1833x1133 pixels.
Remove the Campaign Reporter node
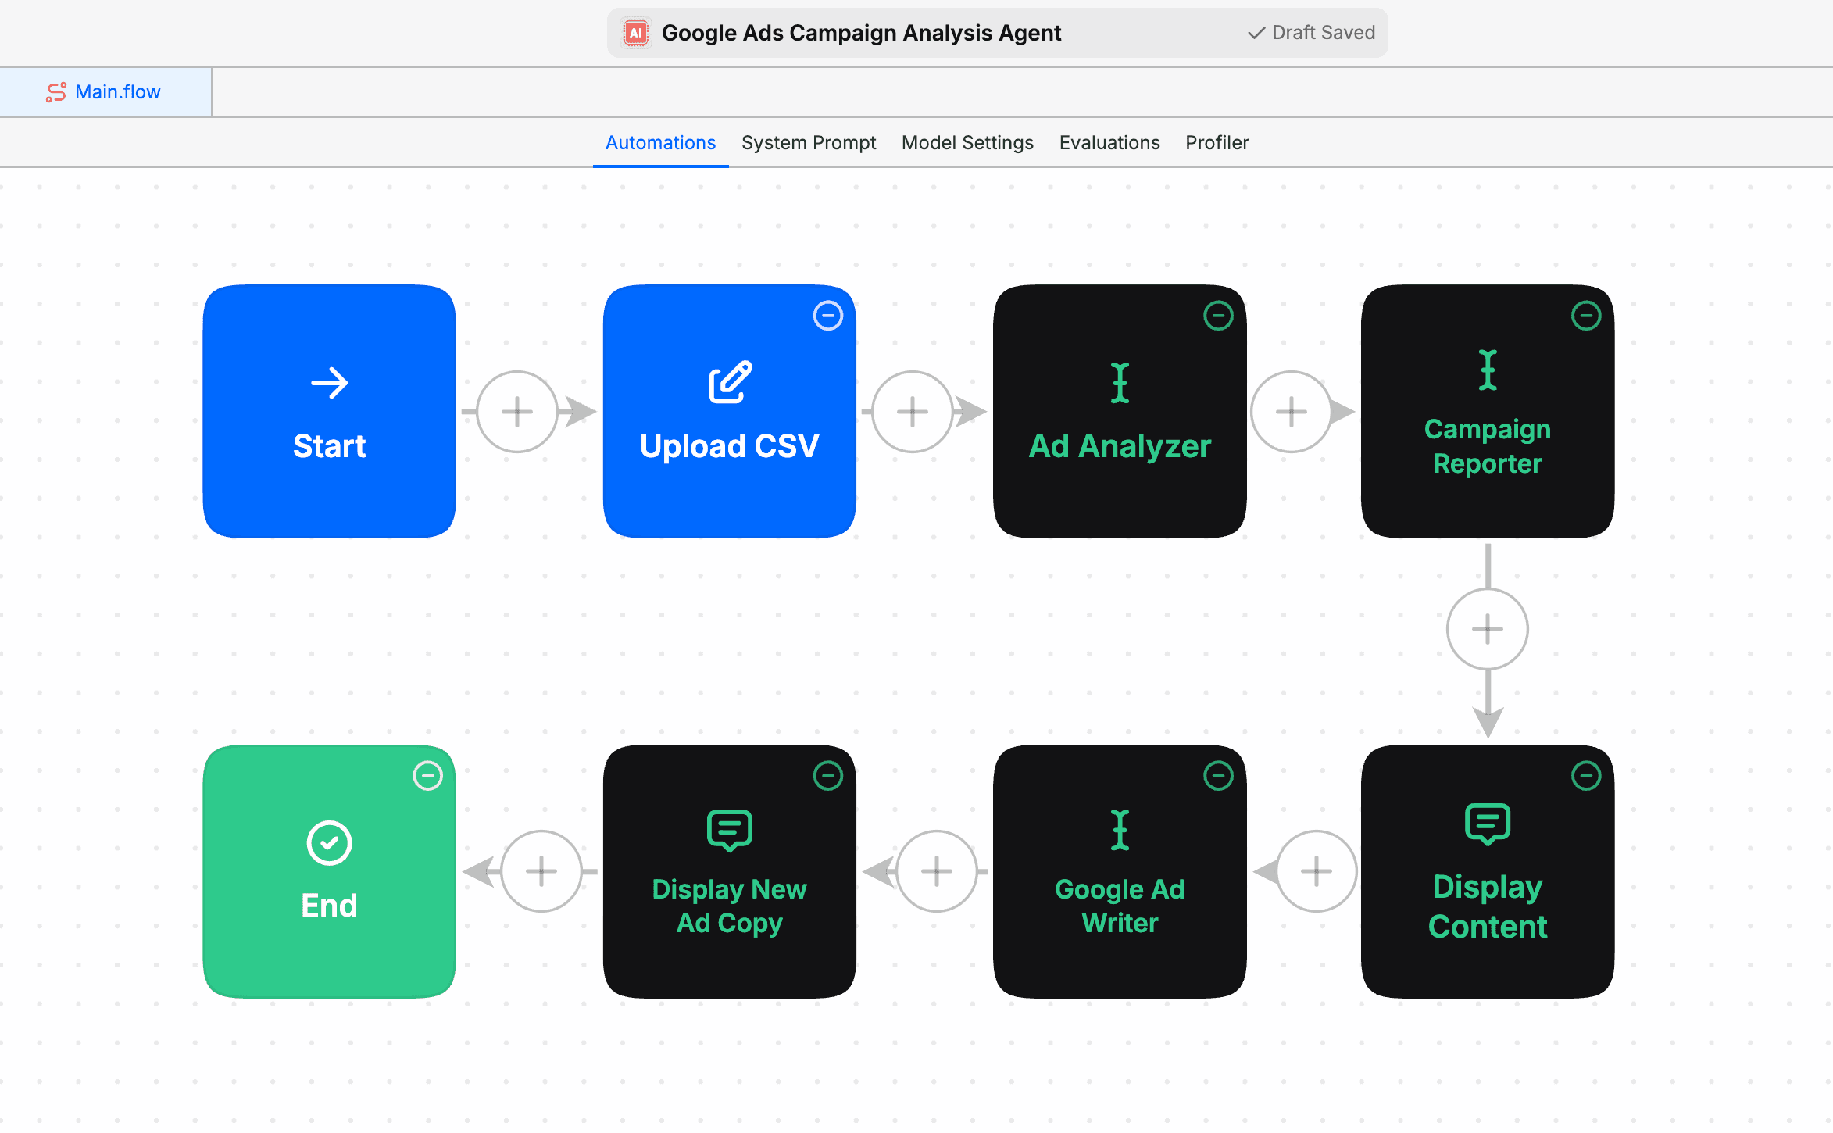click(x=1586, y=316)
